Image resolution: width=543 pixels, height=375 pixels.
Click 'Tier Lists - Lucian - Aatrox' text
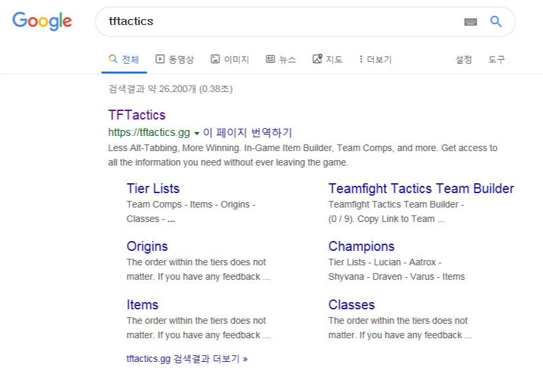click(x=382, y=262)
